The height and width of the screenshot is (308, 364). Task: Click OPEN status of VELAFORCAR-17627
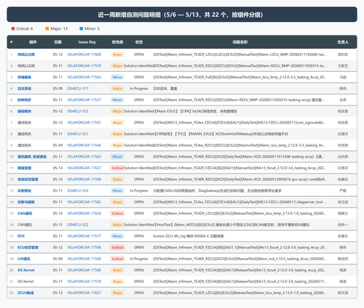click(139, 293)
